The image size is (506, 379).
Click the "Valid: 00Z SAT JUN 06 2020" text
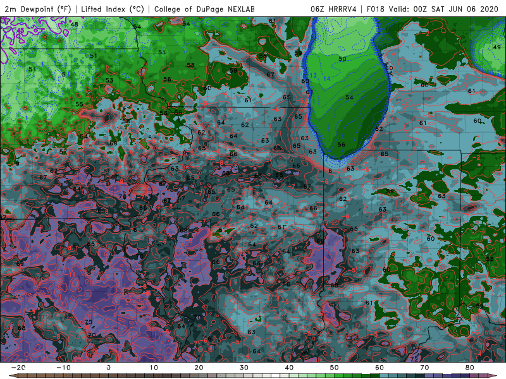pyautogui.click(x=443, y=9)
